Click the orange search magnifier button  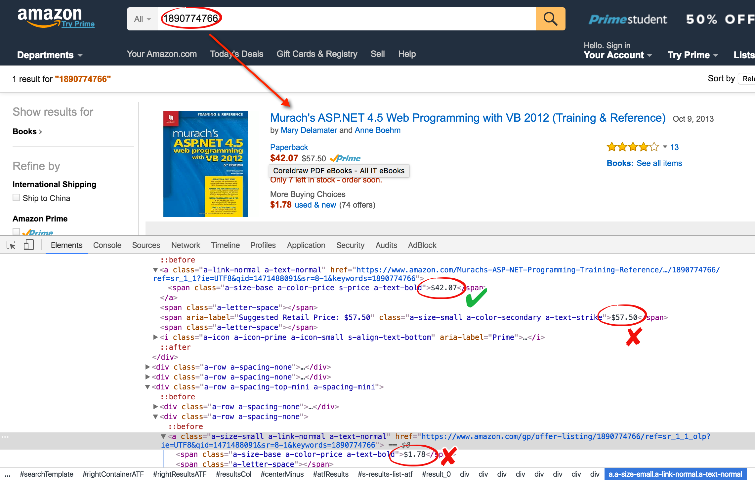click(550, 19)
